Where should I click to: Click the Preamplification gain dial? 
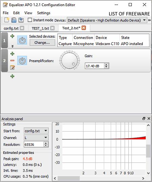click(70, 60)
